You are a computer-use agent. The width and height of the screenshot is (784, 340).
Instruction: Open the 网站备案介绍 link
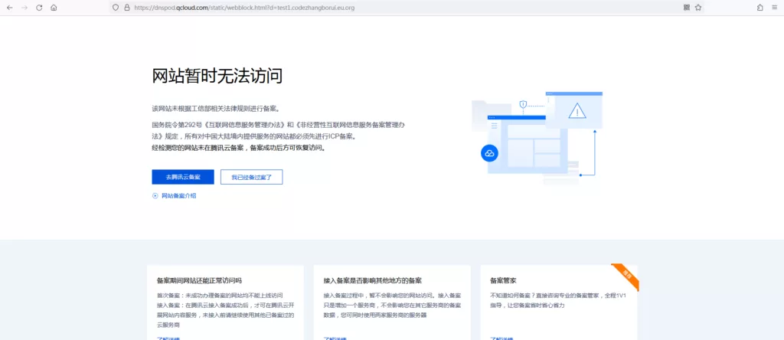[178, 196]
